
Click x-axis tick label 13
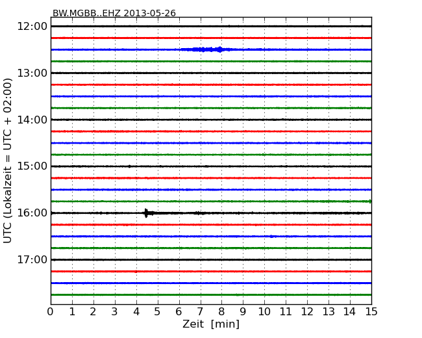coord(329,312)
